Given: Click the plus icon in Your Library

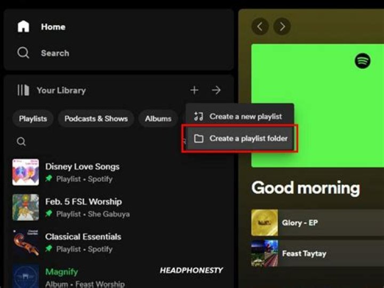Looking at the screenshot, I should tap(195, 90).
